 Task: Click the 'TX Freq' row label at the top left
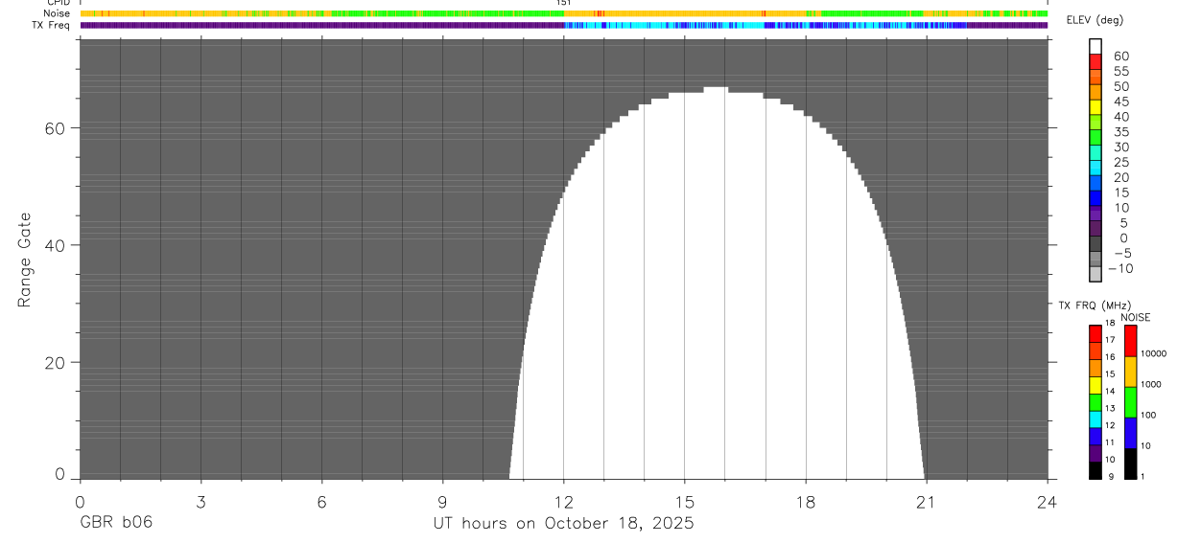point(51,25)
